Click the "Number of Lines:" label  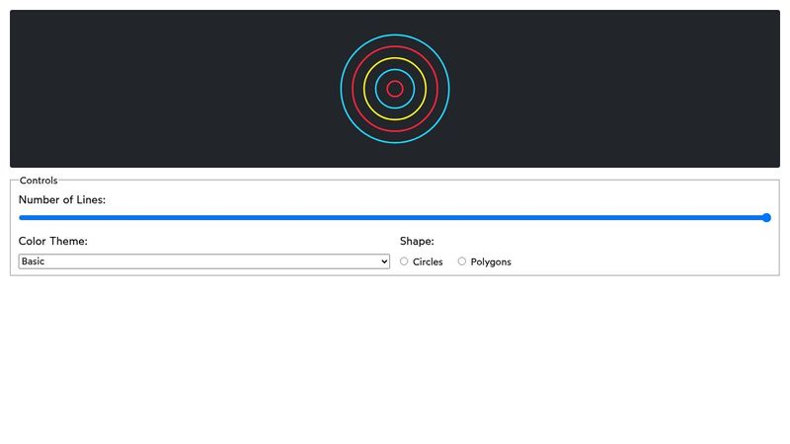pos(62,200)
